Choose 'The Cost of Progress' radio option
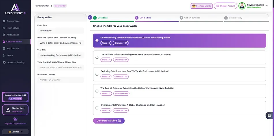 click(x=97, y=91)
